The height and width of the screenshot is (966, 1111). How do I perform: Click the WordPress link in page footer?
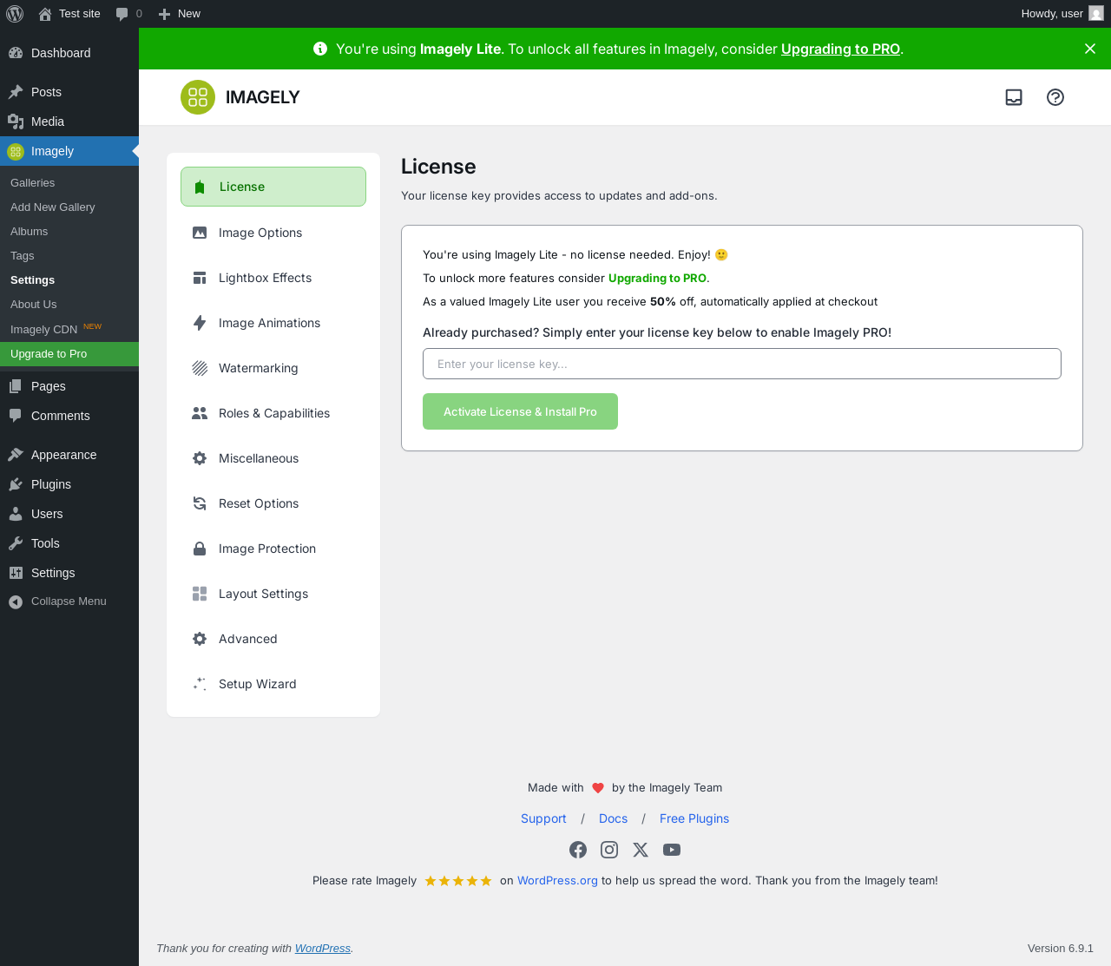[322, 949]
